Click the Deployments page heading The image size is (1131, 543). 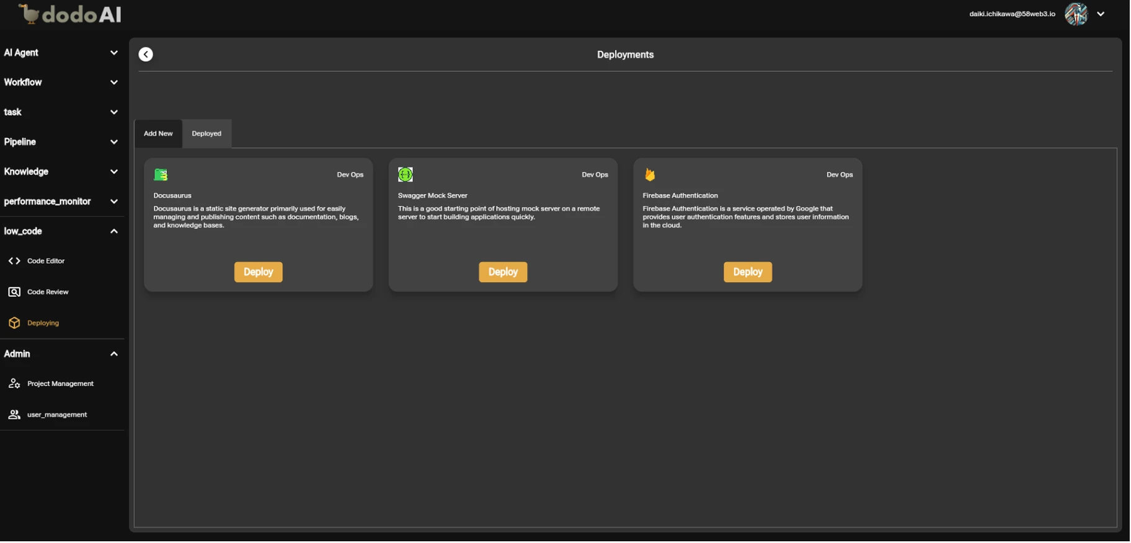626,55
